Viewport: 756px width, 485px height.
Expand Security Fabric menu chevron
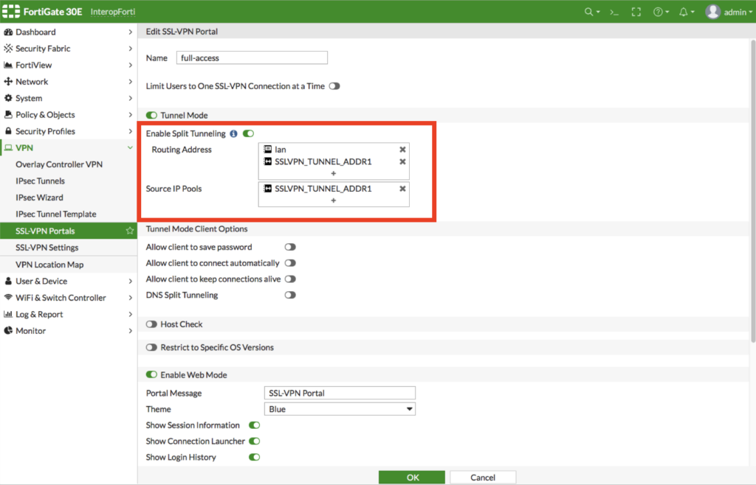(x=130, y=48)
